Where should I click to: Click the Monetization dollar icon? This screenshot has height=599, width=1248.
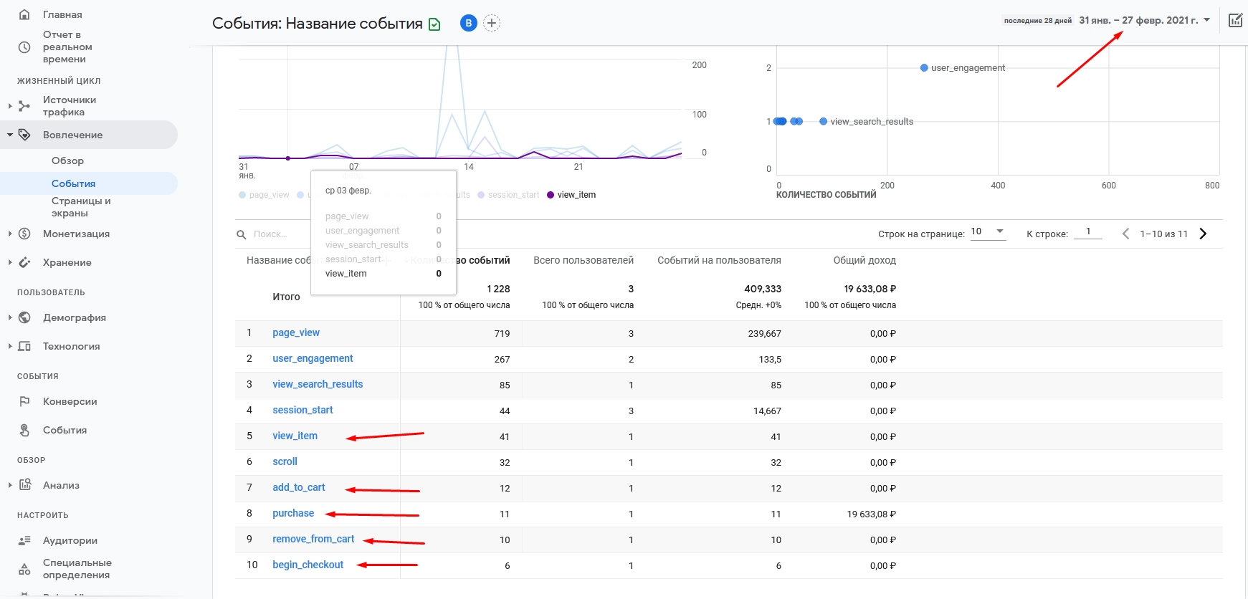coord(24,234)
